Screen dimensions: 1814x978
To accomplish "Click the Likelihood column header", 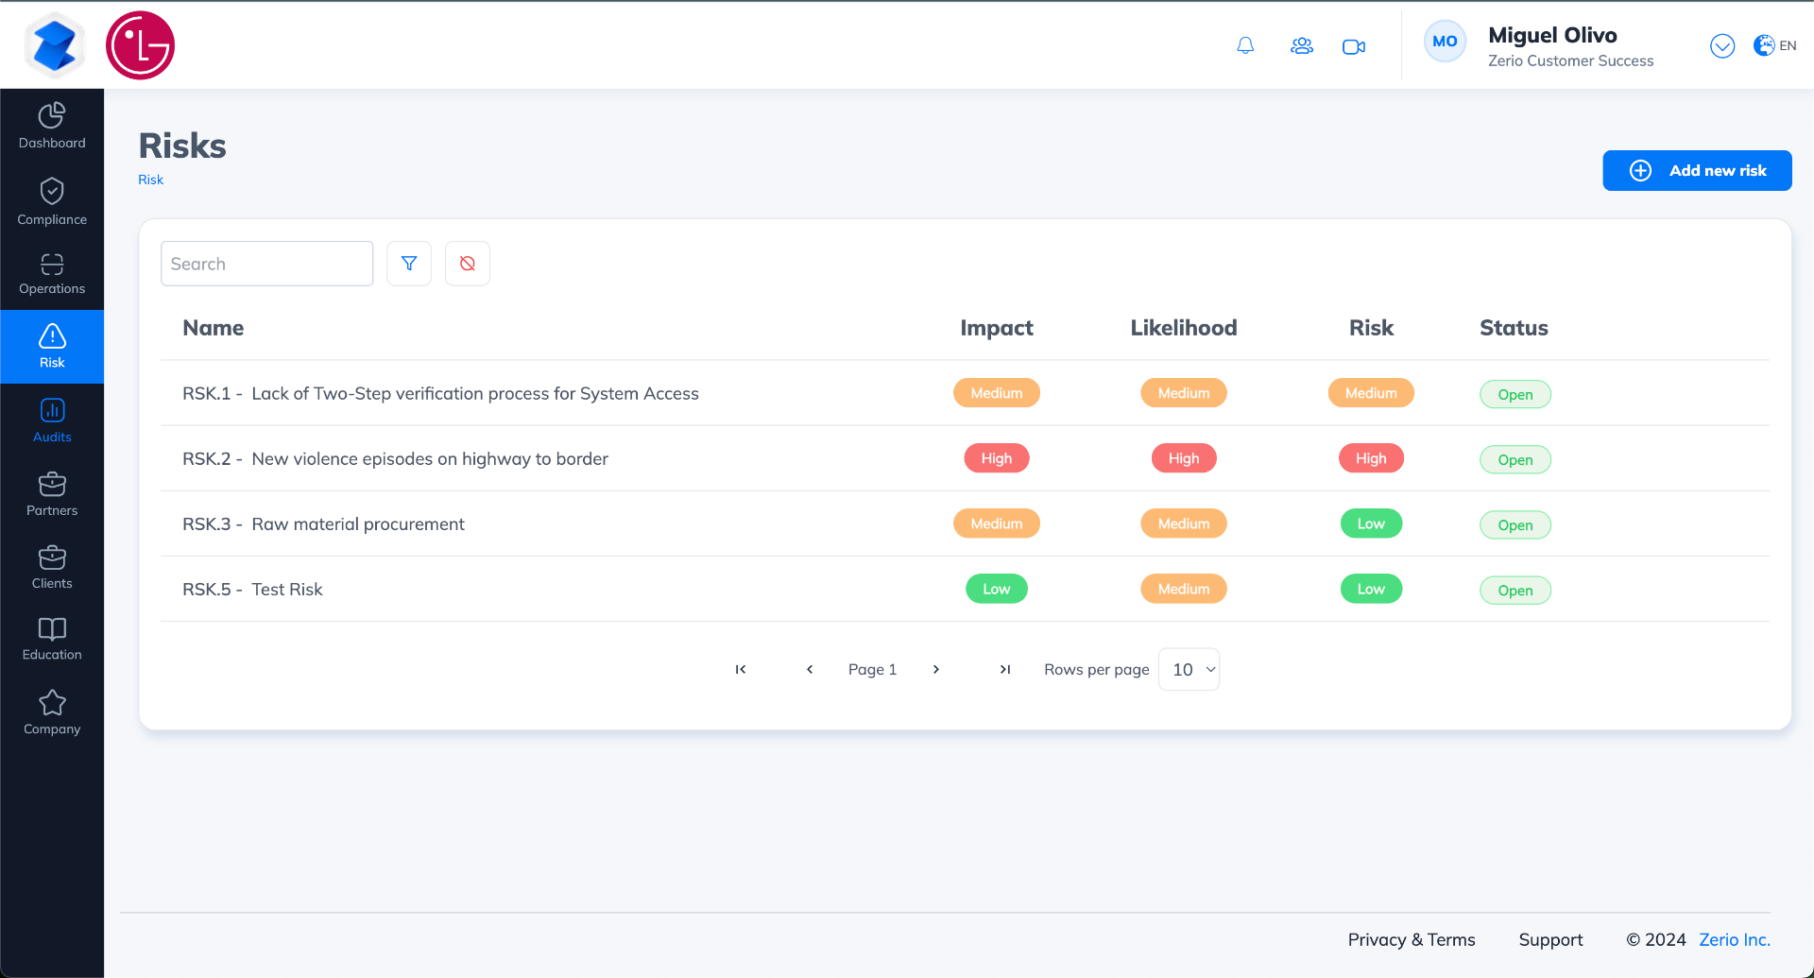I will (x=1184, y=328).
